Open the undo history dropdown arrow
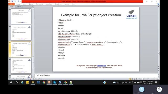 (x=16, y=1)
